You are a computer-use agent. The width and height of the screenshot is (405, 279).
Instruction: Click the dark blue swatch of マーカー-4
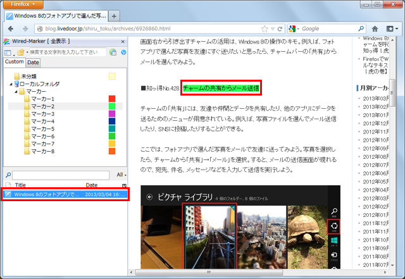(x=112, y=121)
